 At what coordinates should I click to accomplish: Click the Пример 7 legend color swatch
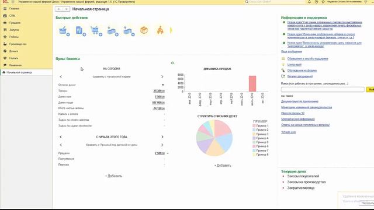pos(254,150)
